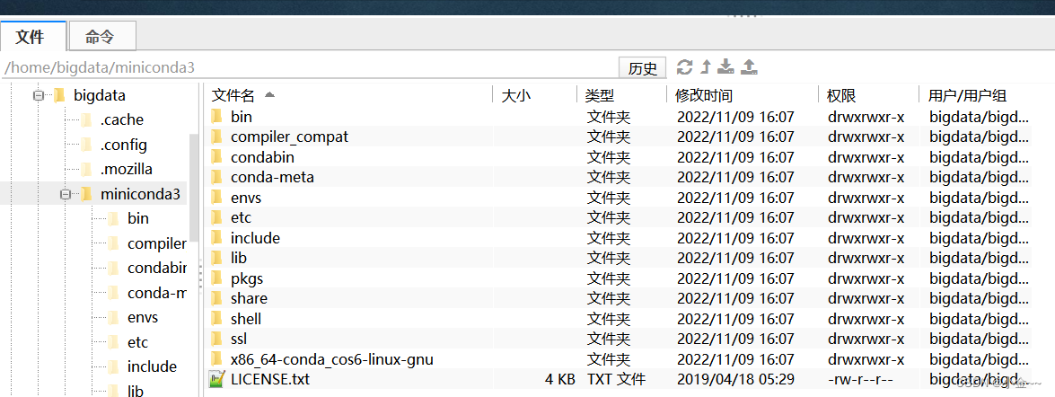Click the folder icon of pkgs row
The width and height of the screenshot is (1055, 397).
tap(216, 278)
